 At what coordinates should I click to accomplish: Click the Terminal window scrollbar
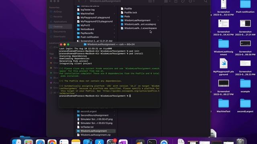[159, 52]
